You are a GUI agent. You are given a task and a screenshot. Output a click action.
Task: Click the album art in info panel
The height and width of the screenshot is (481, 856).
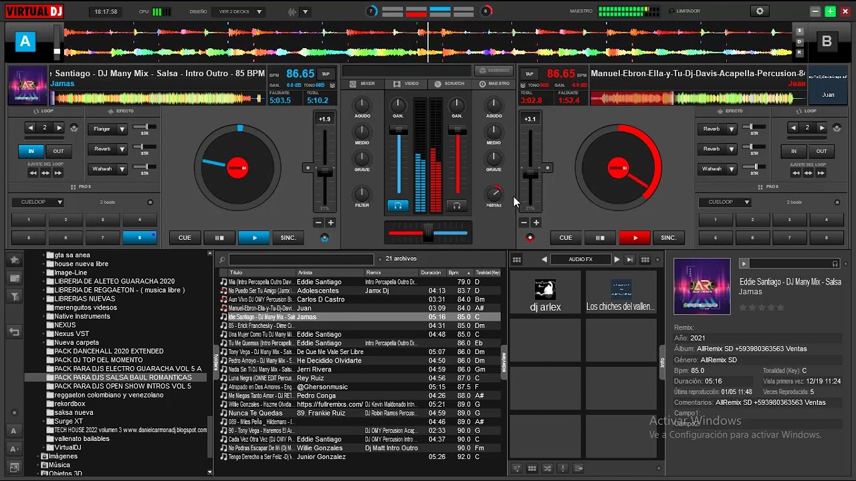tap(702, 286)
